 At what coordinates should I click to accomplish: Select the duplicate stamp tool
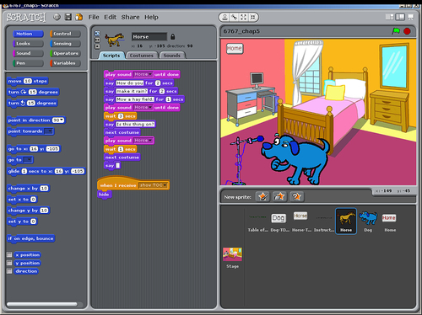(225, 18)
